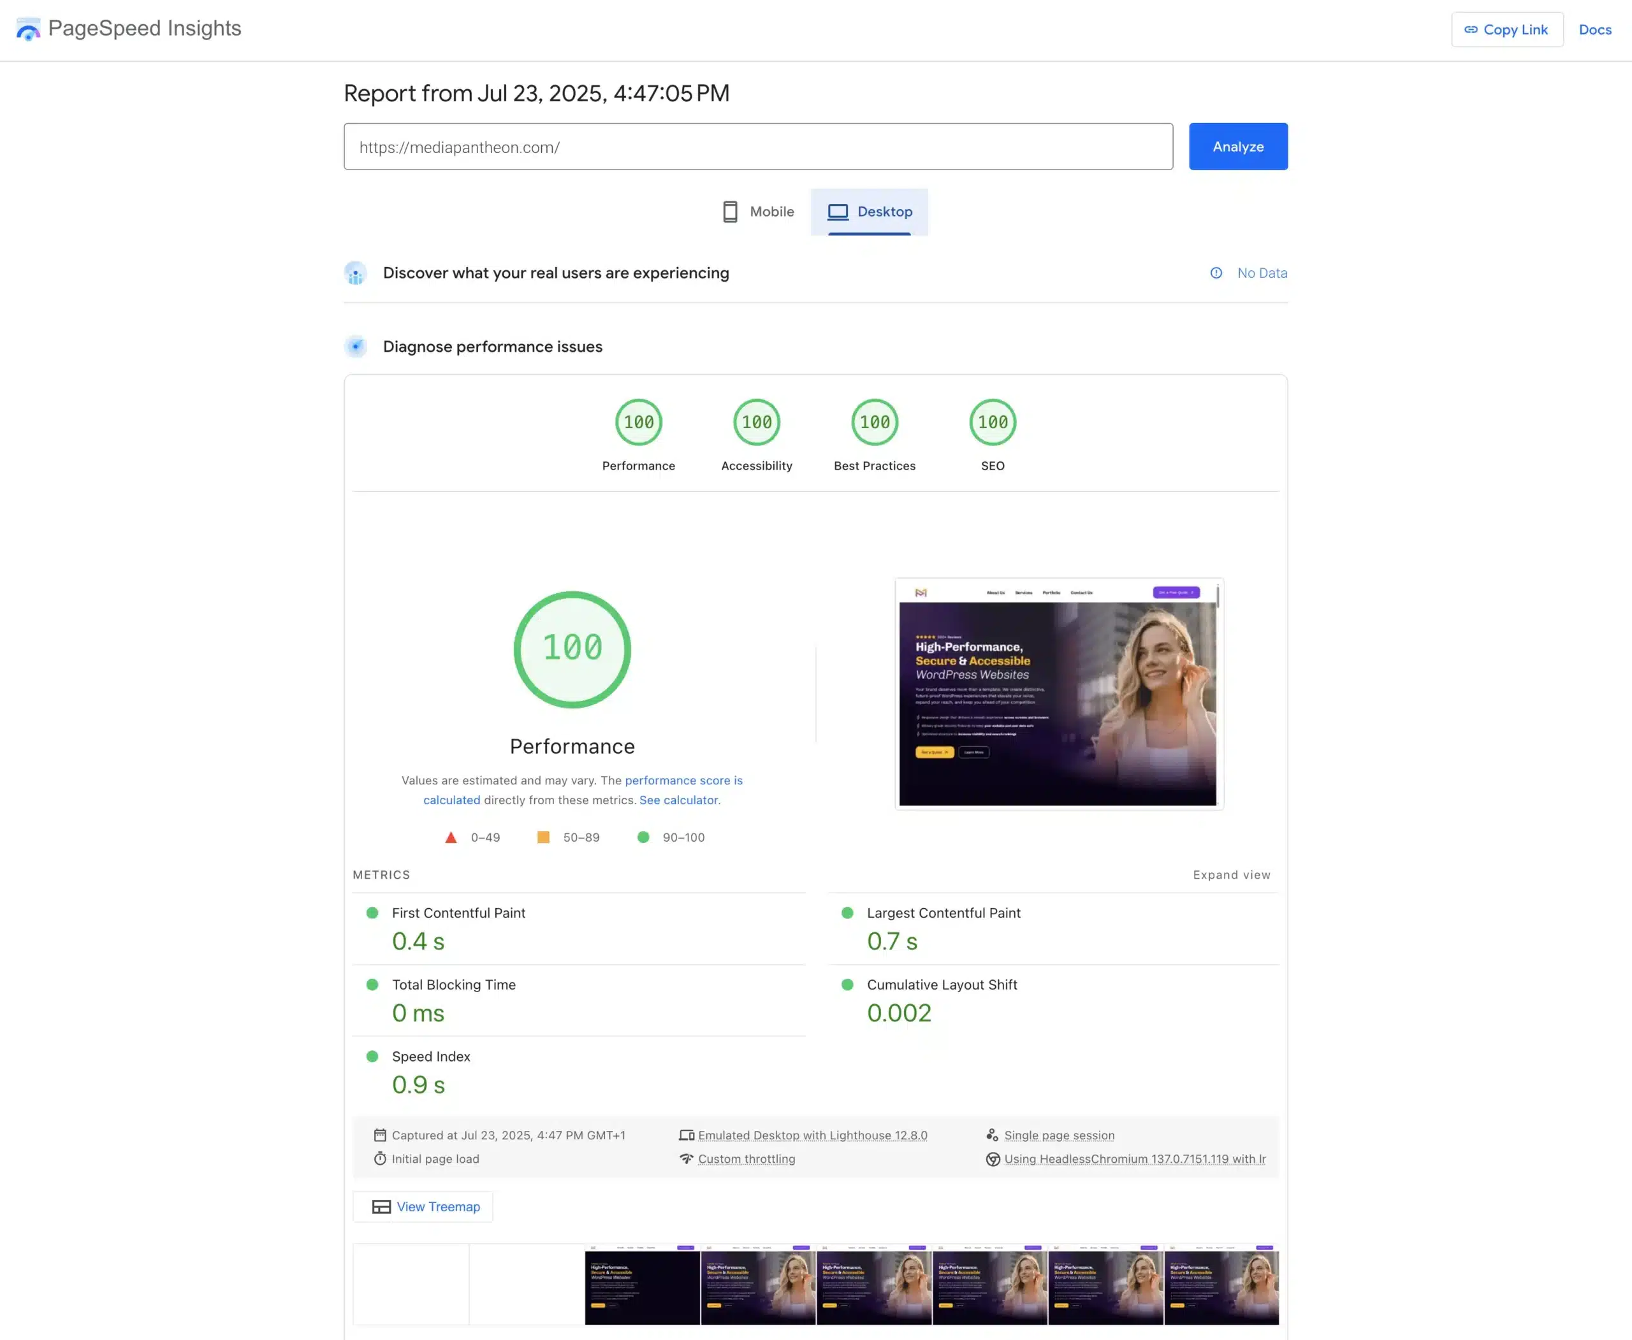Click Discover what your real users are experiencing
The image size is (1632, 1340).
[555, 273]
